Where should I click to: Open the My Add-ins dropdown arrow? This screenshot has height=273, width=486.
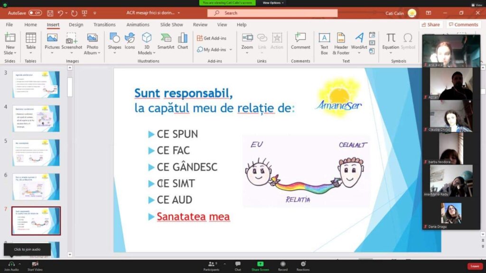click(231, 49)
